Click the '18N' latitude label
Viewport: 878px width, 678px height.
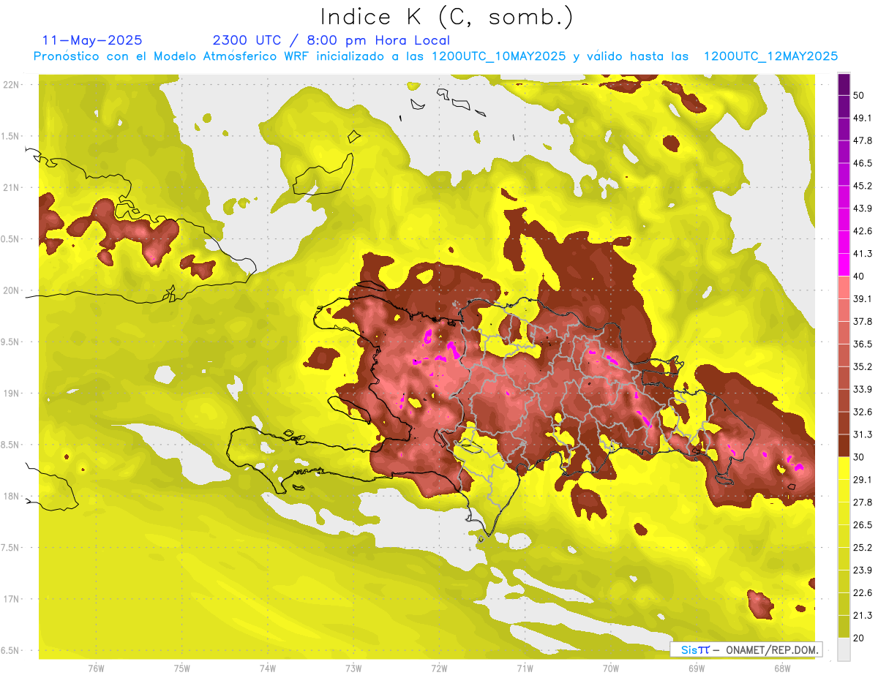(x=12, y=497)
